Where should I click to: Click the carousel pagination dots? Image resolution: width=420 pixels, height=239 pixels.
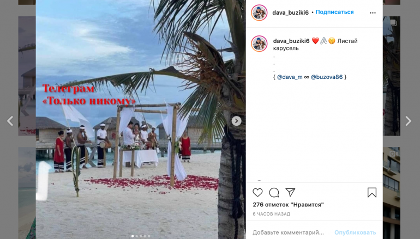141,236
